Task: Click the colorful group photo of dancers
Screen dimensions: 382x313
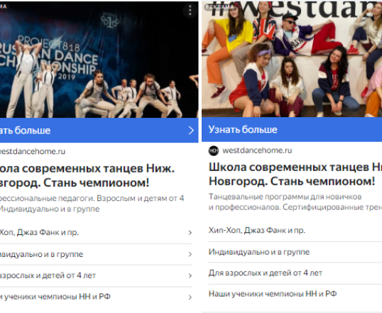Action: pos(292,59)
